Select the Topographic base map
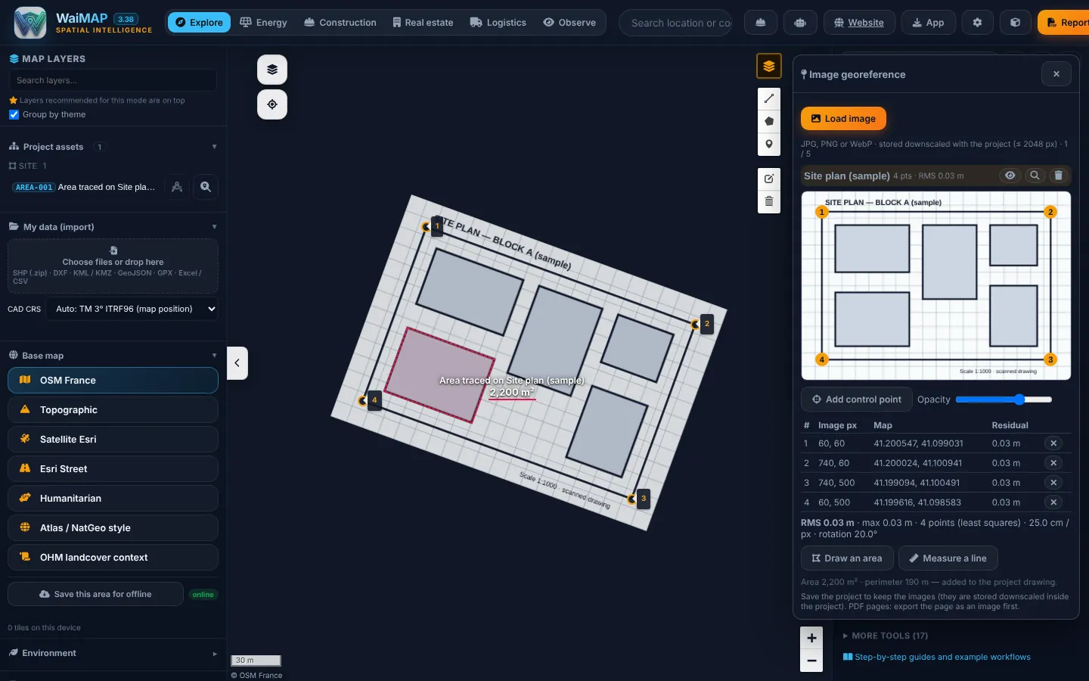 coord(113,410)
